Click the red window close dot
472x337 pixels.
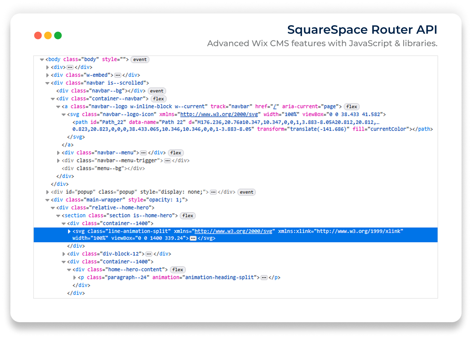[x=38, y=35]
